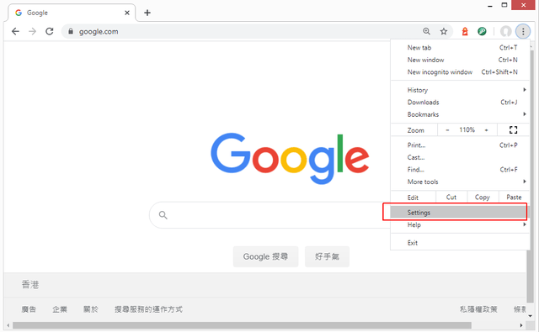Click Paste in the Edit row

tap(514, 198)
